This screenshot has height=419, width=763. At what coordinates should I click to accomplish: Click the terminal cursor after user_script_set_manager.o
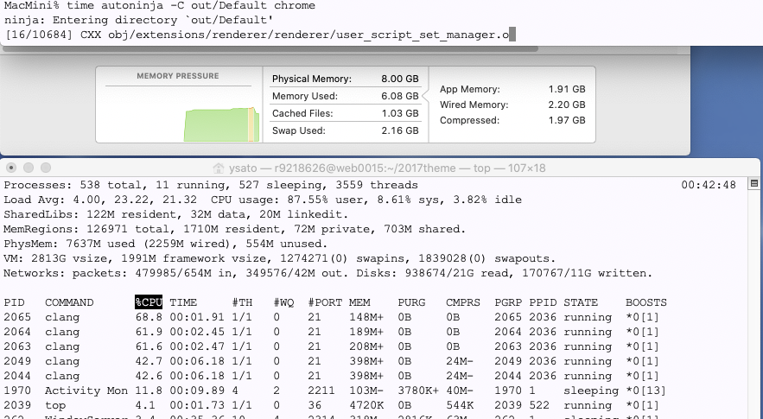point(512,35)
